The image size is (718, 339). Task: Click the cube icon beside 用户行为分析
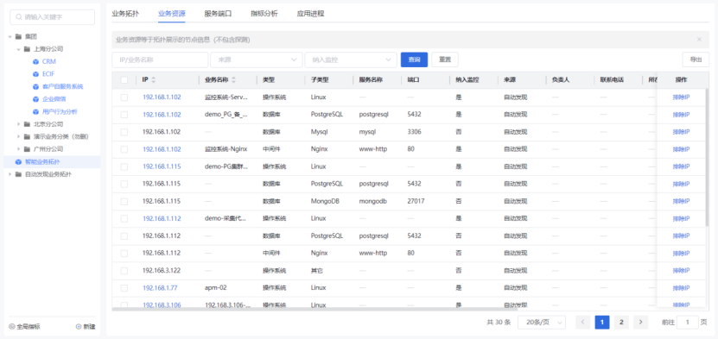35,111
